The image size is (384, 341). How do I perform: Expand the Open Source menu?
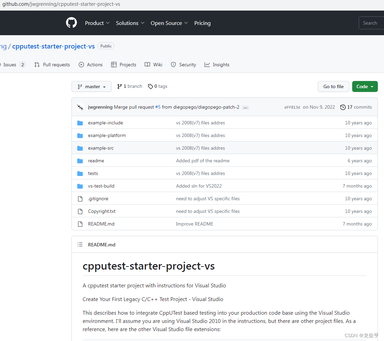click(x=169, y=23)
